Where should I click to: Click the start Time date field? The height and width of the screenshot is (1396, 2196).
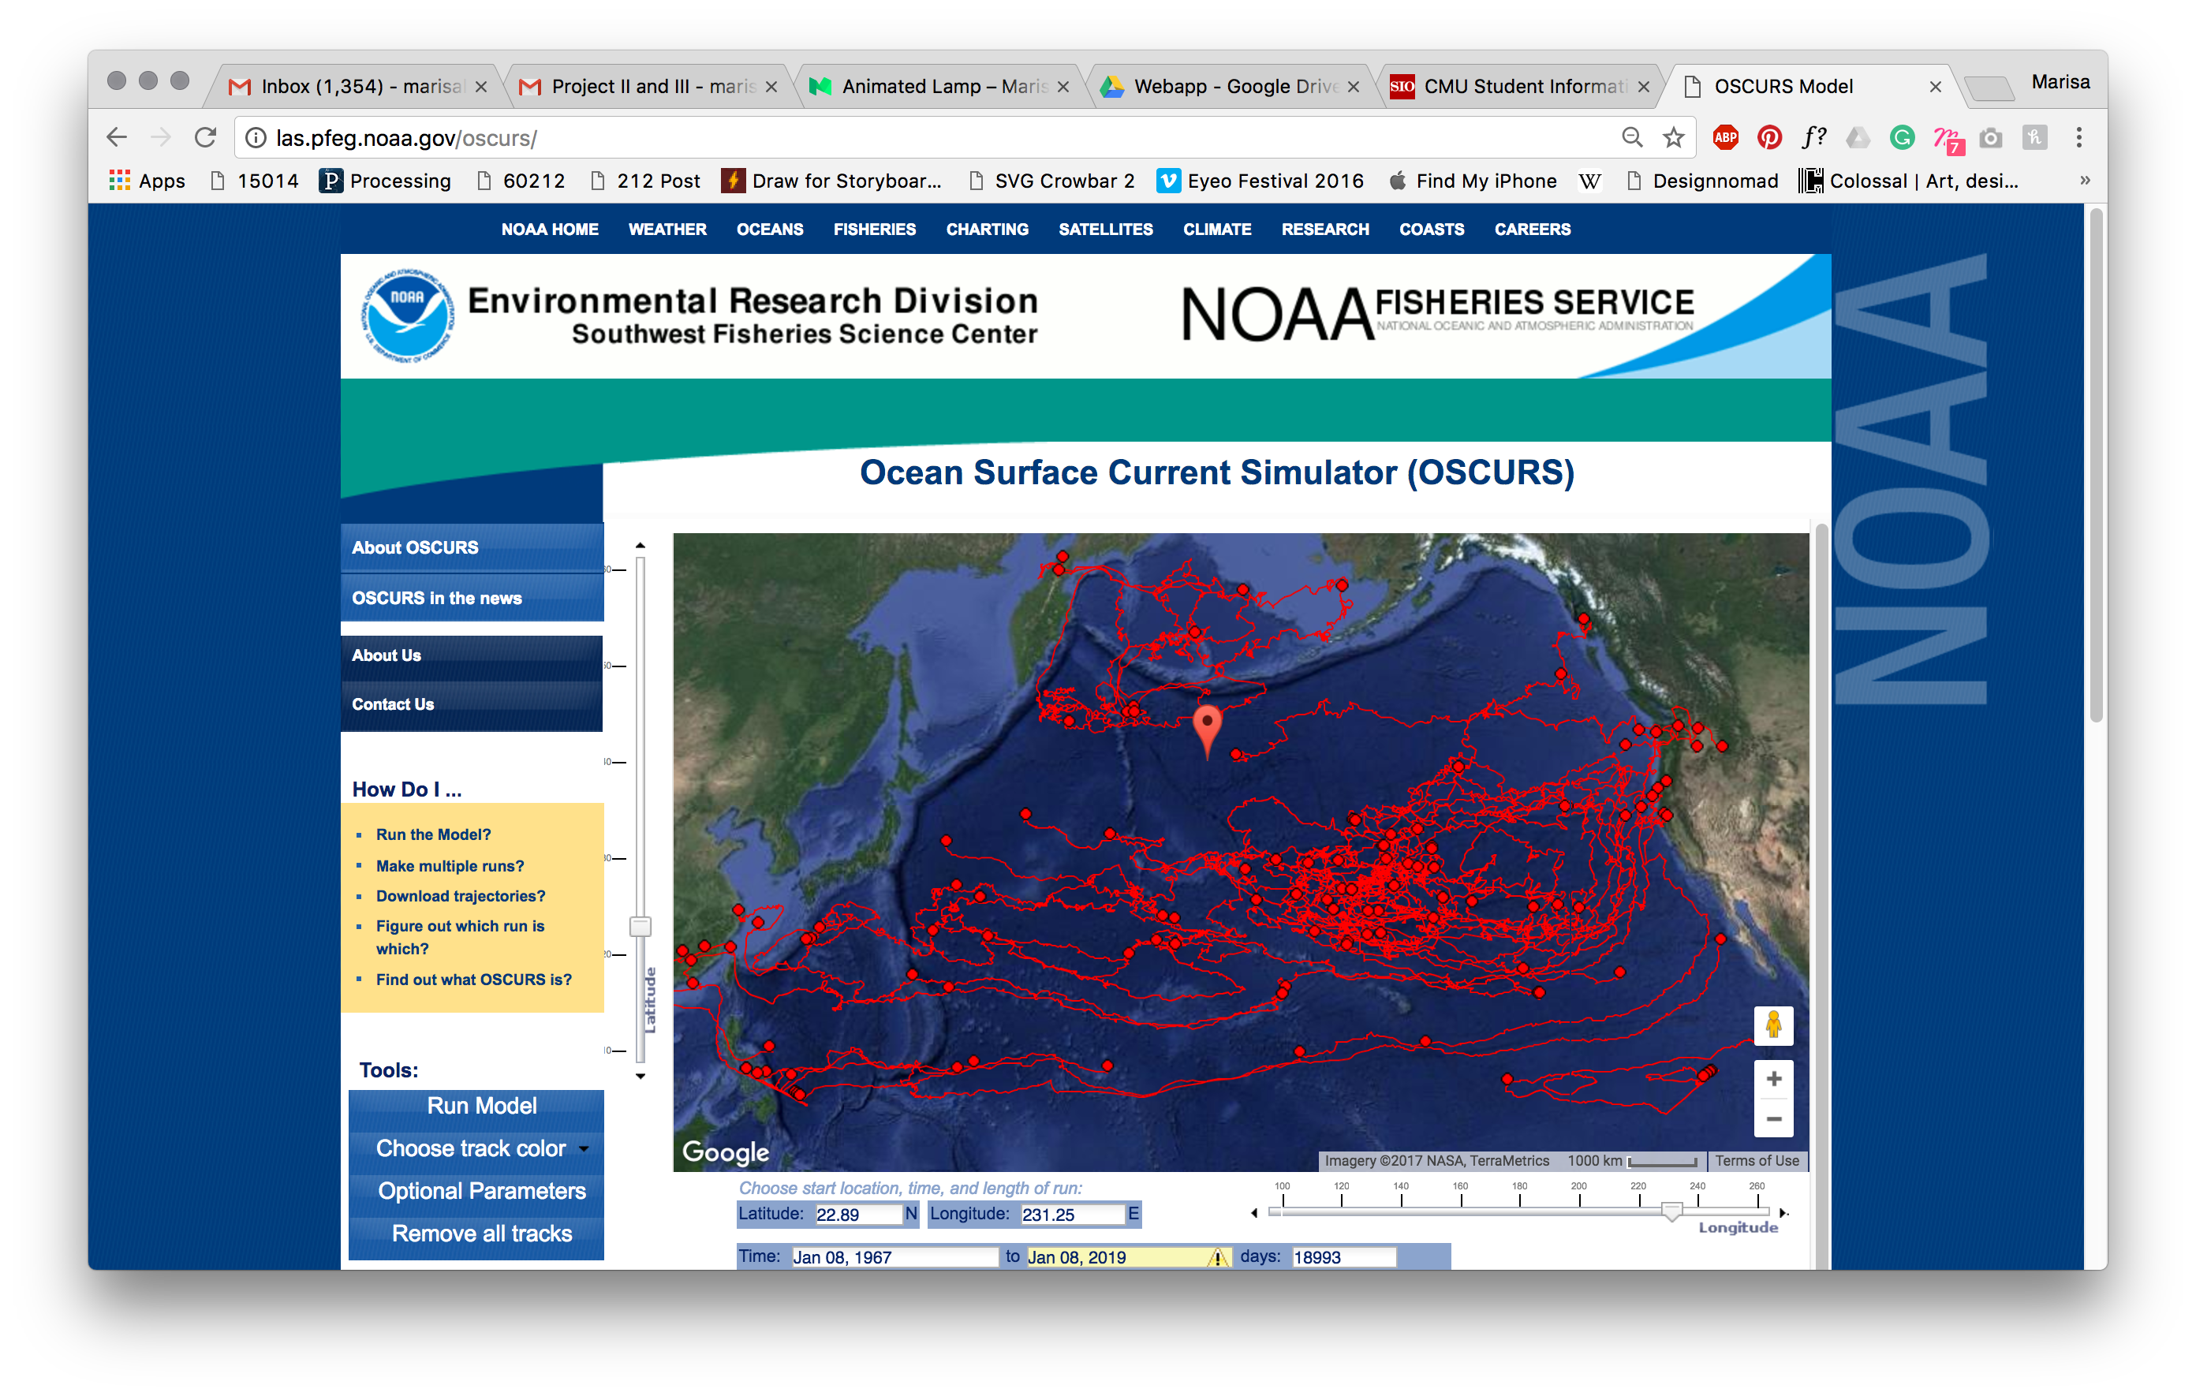[x=894, y=1257]
